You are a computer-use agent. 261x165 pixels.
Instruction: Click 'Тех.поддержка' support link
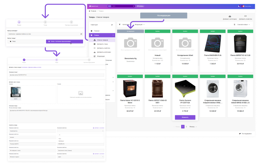click(244, 133)
